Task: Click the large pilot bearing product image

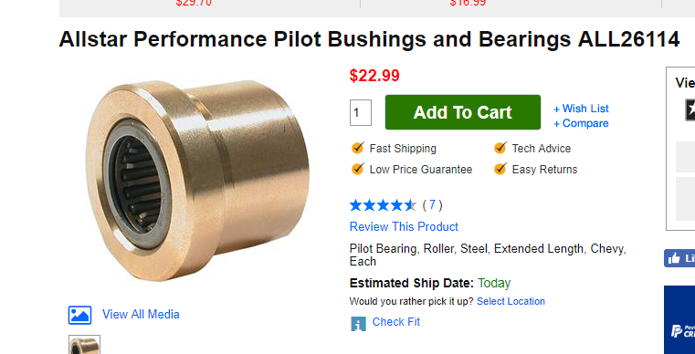Action: tap(197, 181)
